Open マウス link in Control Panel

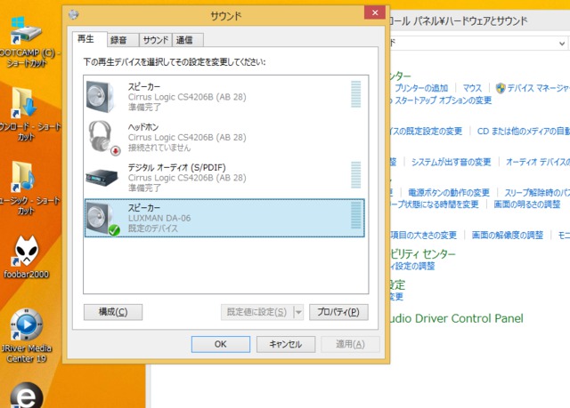point(472,88)
